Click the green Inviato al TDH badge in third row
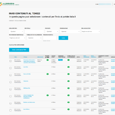The height and width of the screenshot is (115, 115). coord(48,74)
